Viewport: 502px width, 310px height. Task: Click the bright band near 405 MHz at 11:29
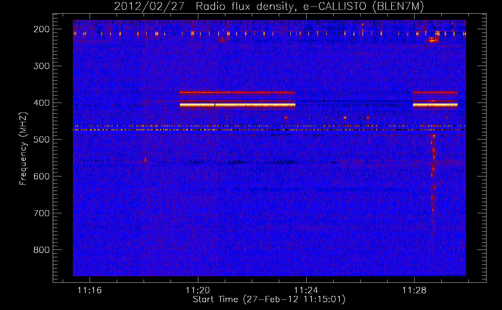pos(435,105)
